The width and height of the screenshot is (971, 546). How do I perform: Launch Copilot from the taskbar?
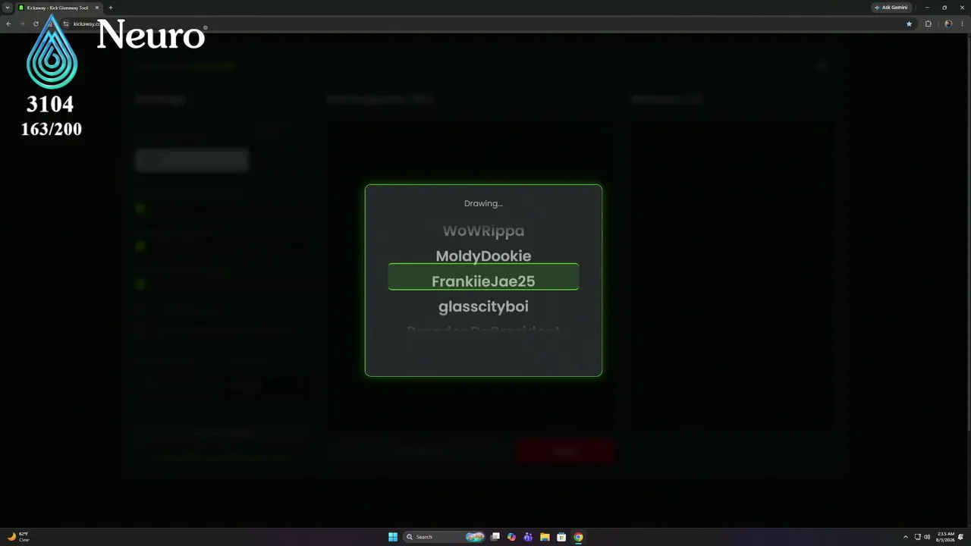(x=511, y=537)
